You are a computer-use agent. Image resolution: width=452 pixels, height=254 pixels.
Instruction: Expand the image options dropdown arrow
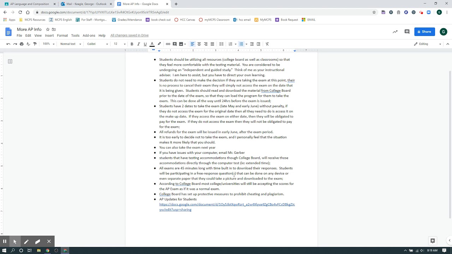185,44
